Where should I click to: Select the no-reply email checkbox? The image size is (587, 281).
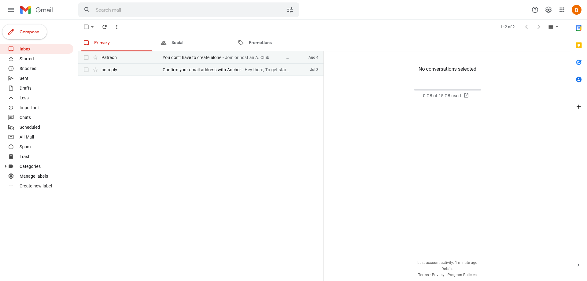pyautogui.click(x=86, y=69)
